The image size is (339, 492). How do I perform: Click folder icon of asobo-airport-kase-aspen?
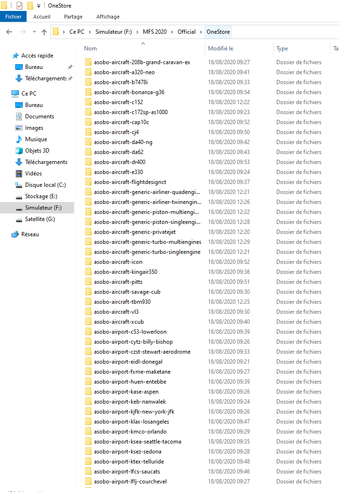point(88,392)
